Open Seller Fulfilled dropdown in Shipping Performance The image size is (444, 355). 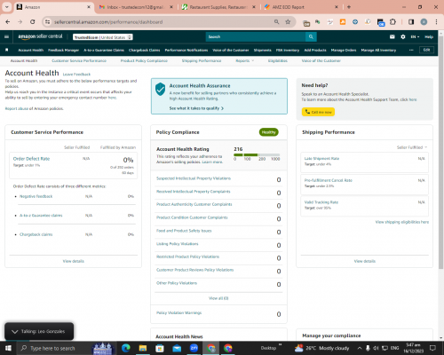(412, 147)
